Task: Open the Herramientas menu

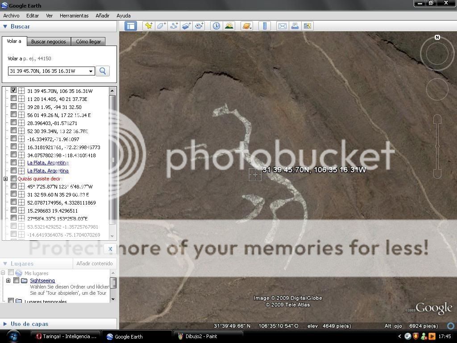Action: 74,16
